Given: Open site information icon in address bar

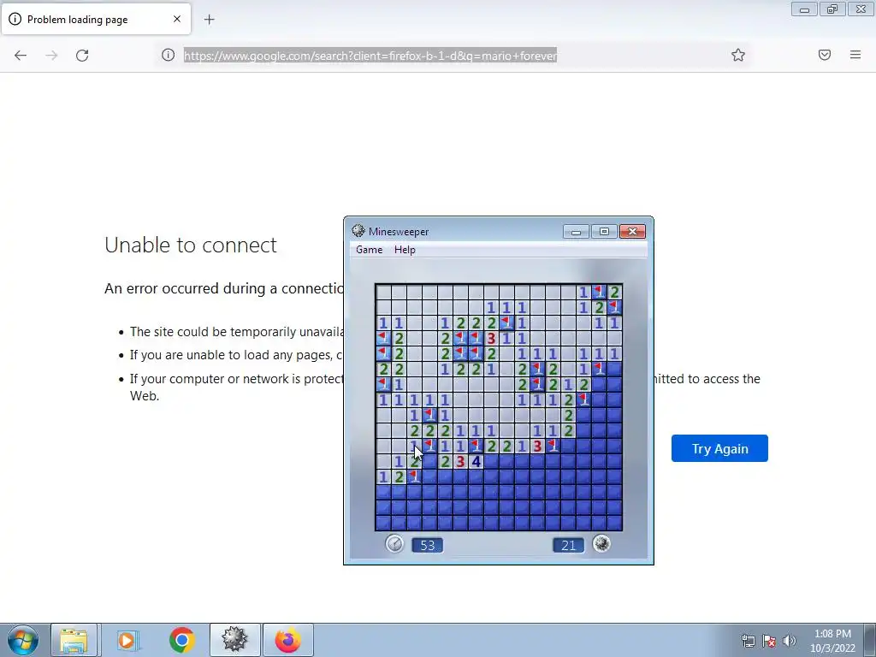Looking at the screenshot, I should (x=168, y=55).
